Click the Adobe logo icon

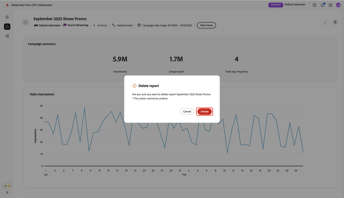(x=7, y=5)
